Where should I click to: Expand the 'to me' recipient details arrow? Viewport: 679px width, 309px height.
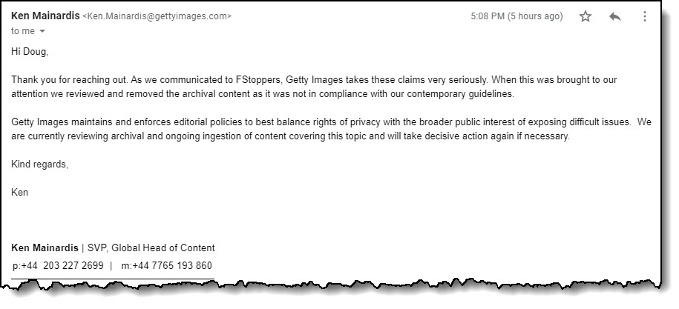pos(42,31)
